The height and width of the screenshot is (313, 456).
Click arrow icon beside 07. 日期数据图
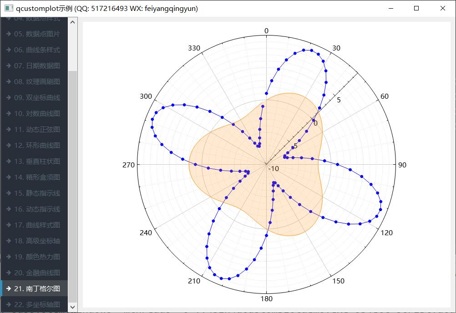point(9,66)
